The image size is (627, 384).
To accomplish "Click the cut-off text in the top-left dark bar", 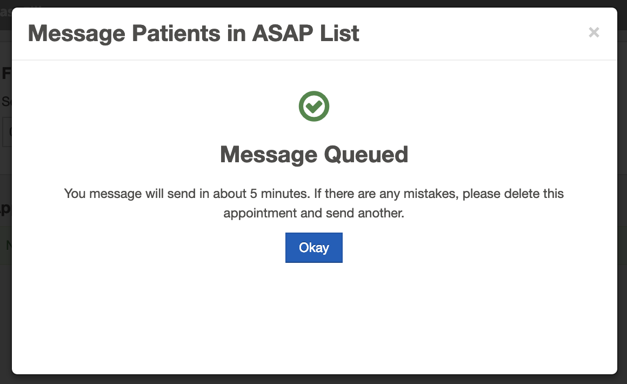I will click(5, 11).
